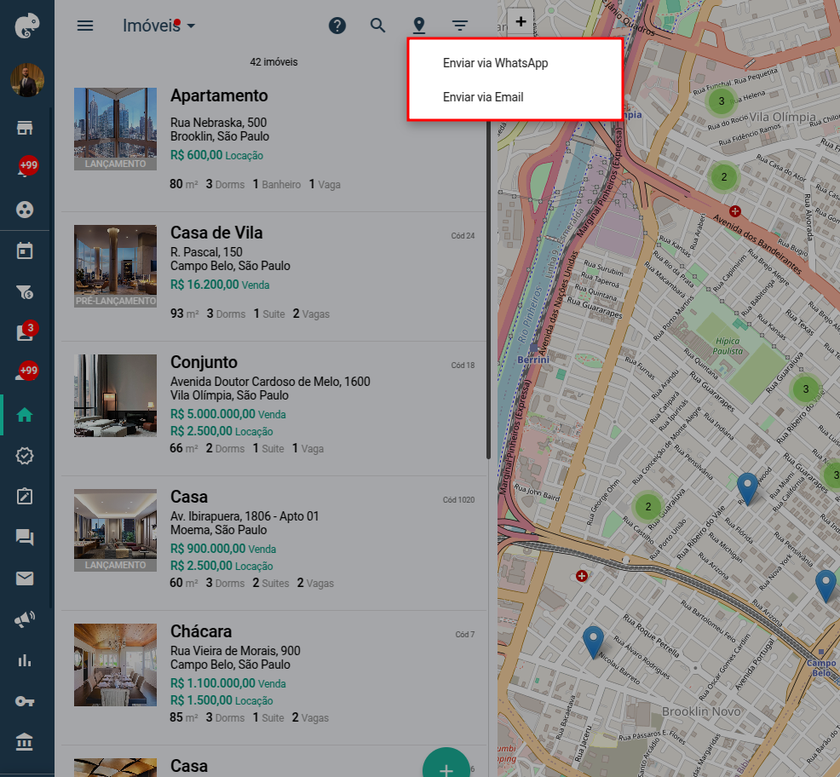Click the 'Rua Vieira de Morais, 900' address
The image size is (840, 777).
235,651
